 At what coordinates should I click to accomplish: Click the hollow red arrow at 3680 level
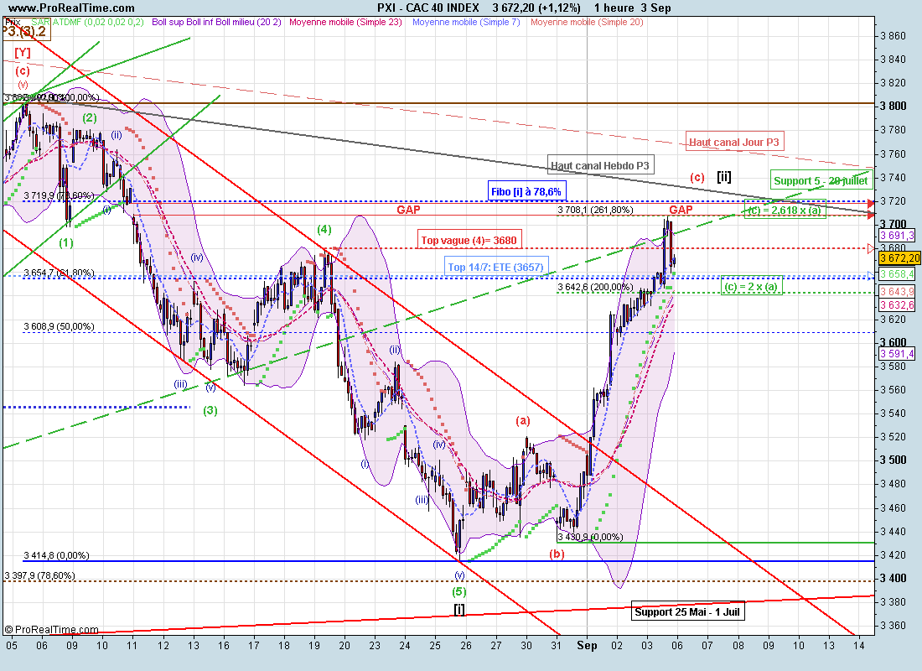pos(873,248)
